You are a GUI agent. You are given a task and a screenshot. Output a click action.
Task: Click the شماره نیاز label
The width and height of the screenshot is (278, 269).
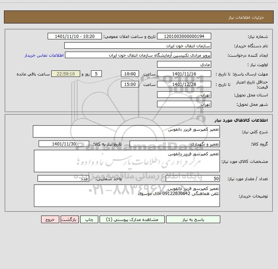(258, 36)
